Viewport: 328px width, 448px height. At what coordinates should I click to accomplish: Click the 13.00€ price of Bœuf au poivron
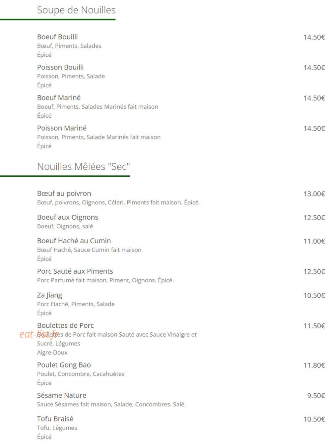coord(314,194)
